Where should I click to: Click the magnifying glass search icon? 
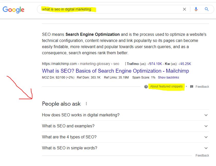207,9
